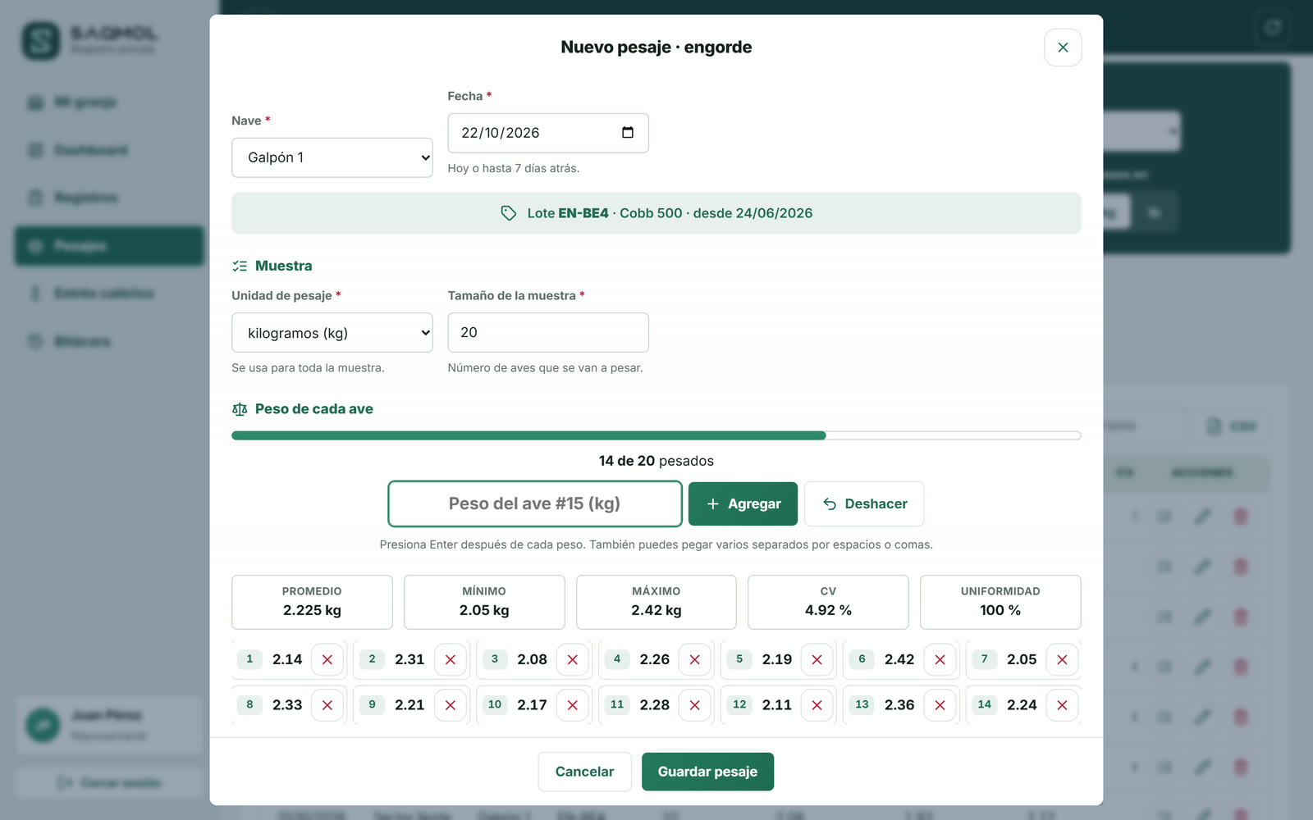The width and height of the screenshot is (1313, 820).
Task: Focus the Peso del ave #15 input
Action: click(535, 503)
